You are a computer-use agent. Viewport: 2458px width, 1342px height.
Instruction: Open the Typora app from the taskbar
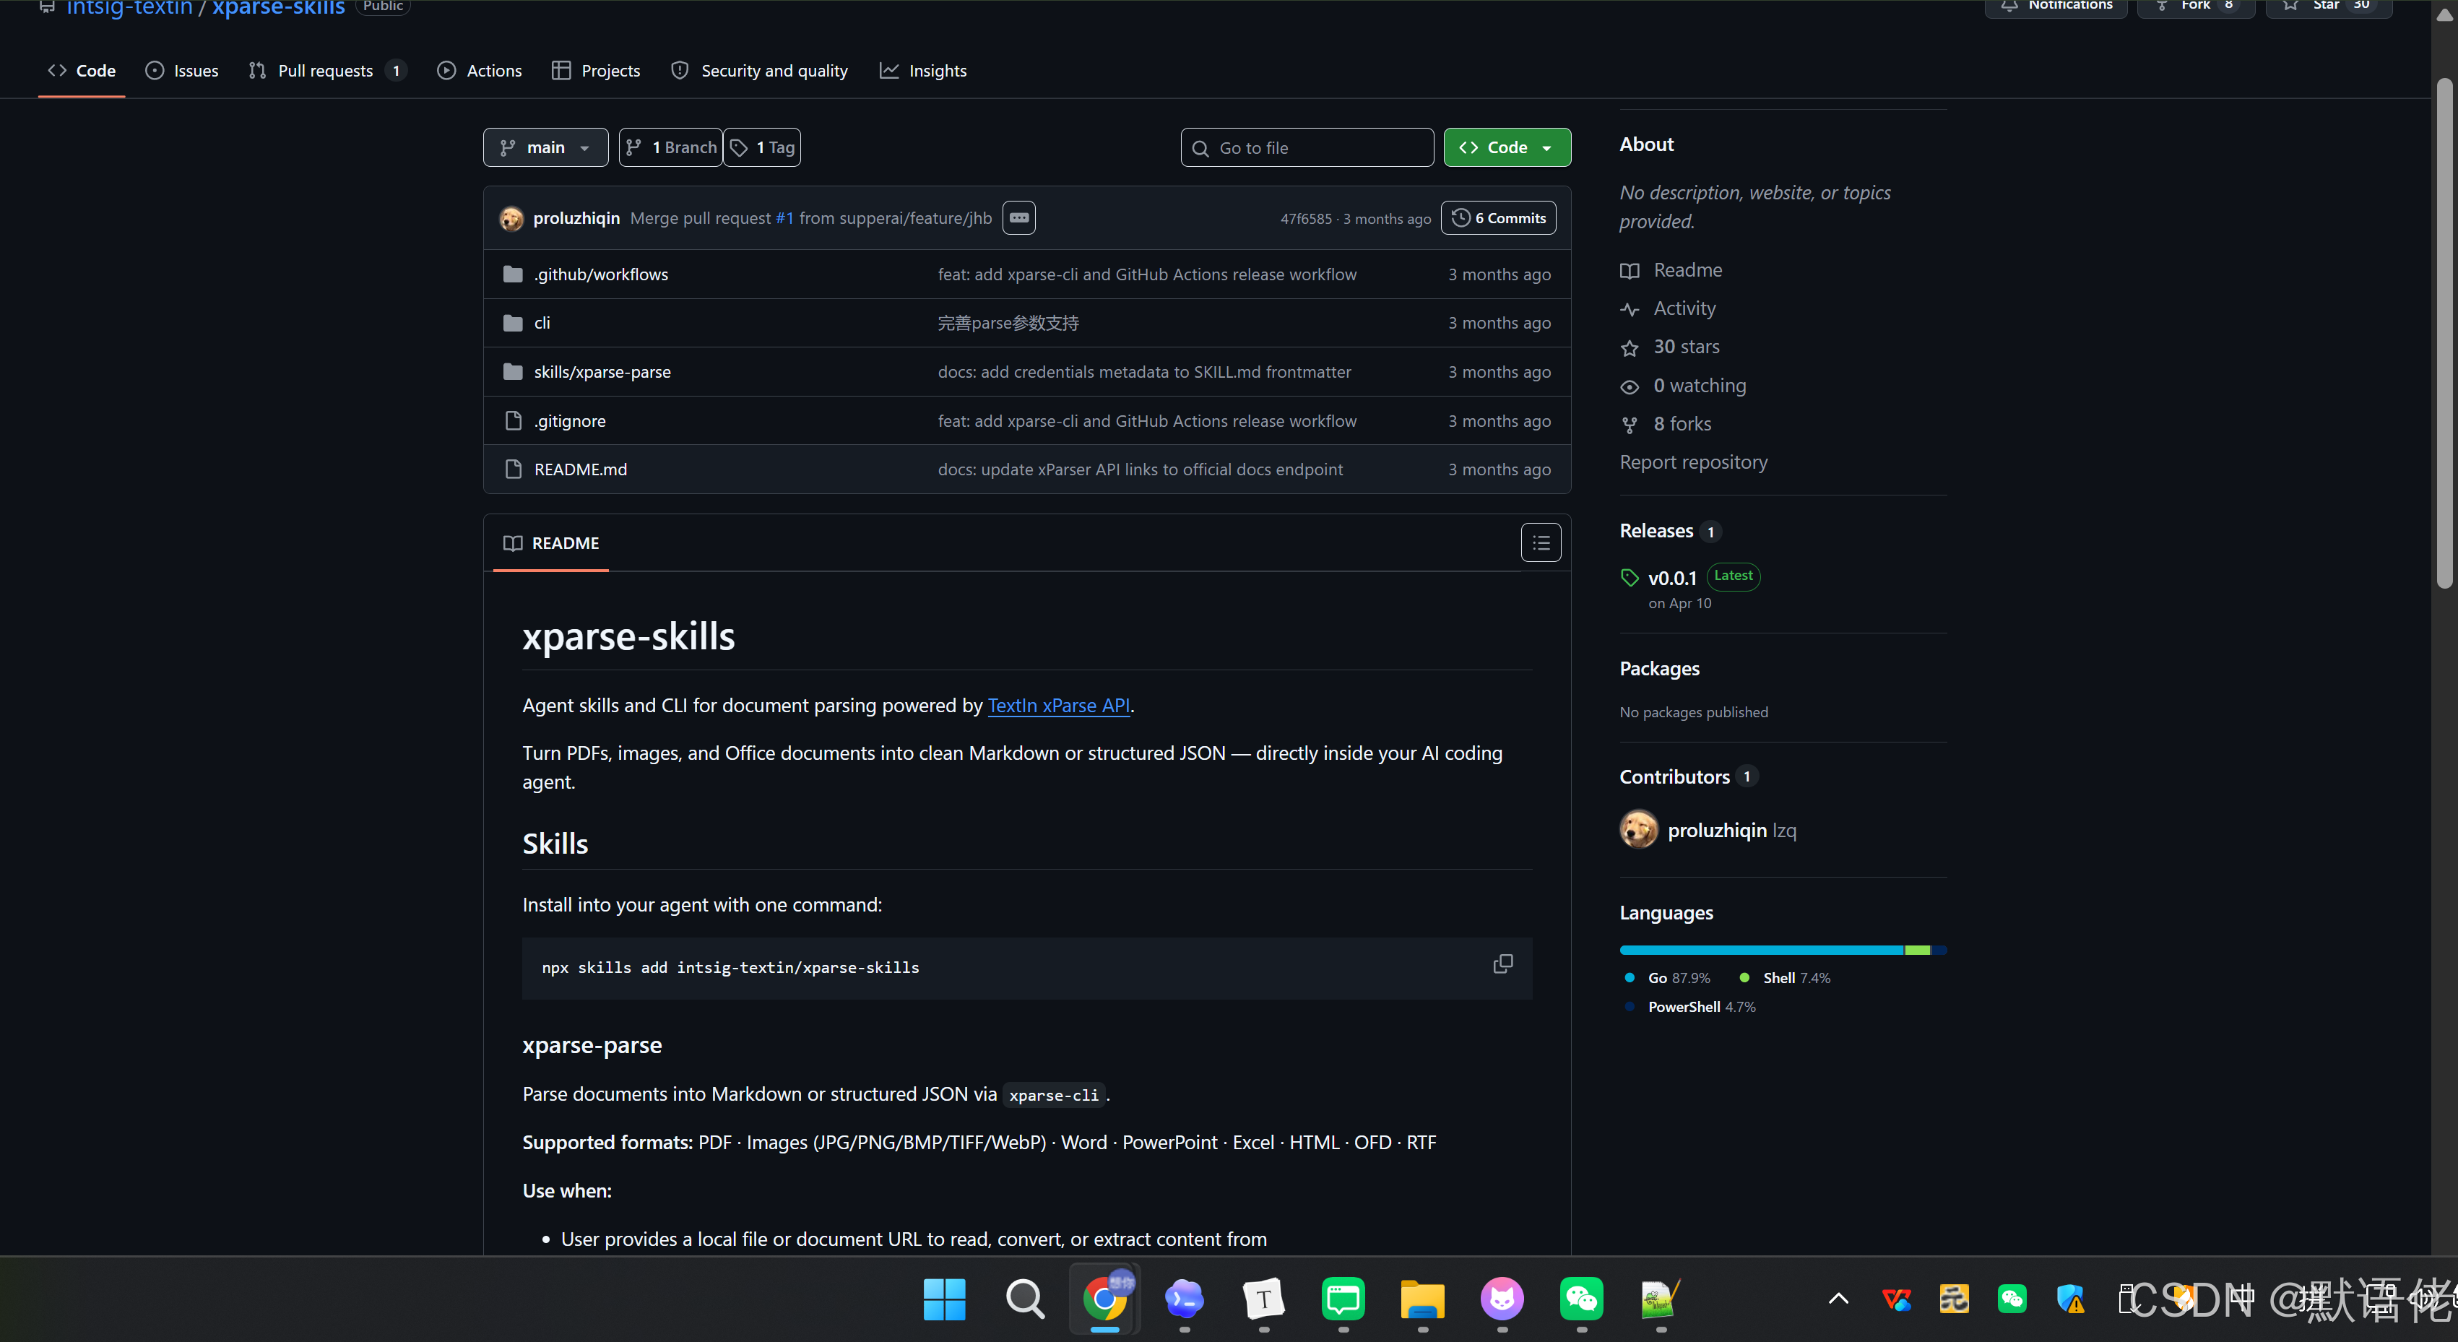tap(1263, 1299)
